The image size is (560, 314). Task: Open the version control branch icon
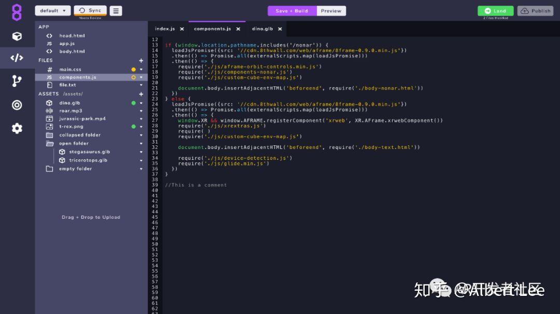tap(17, 81)
